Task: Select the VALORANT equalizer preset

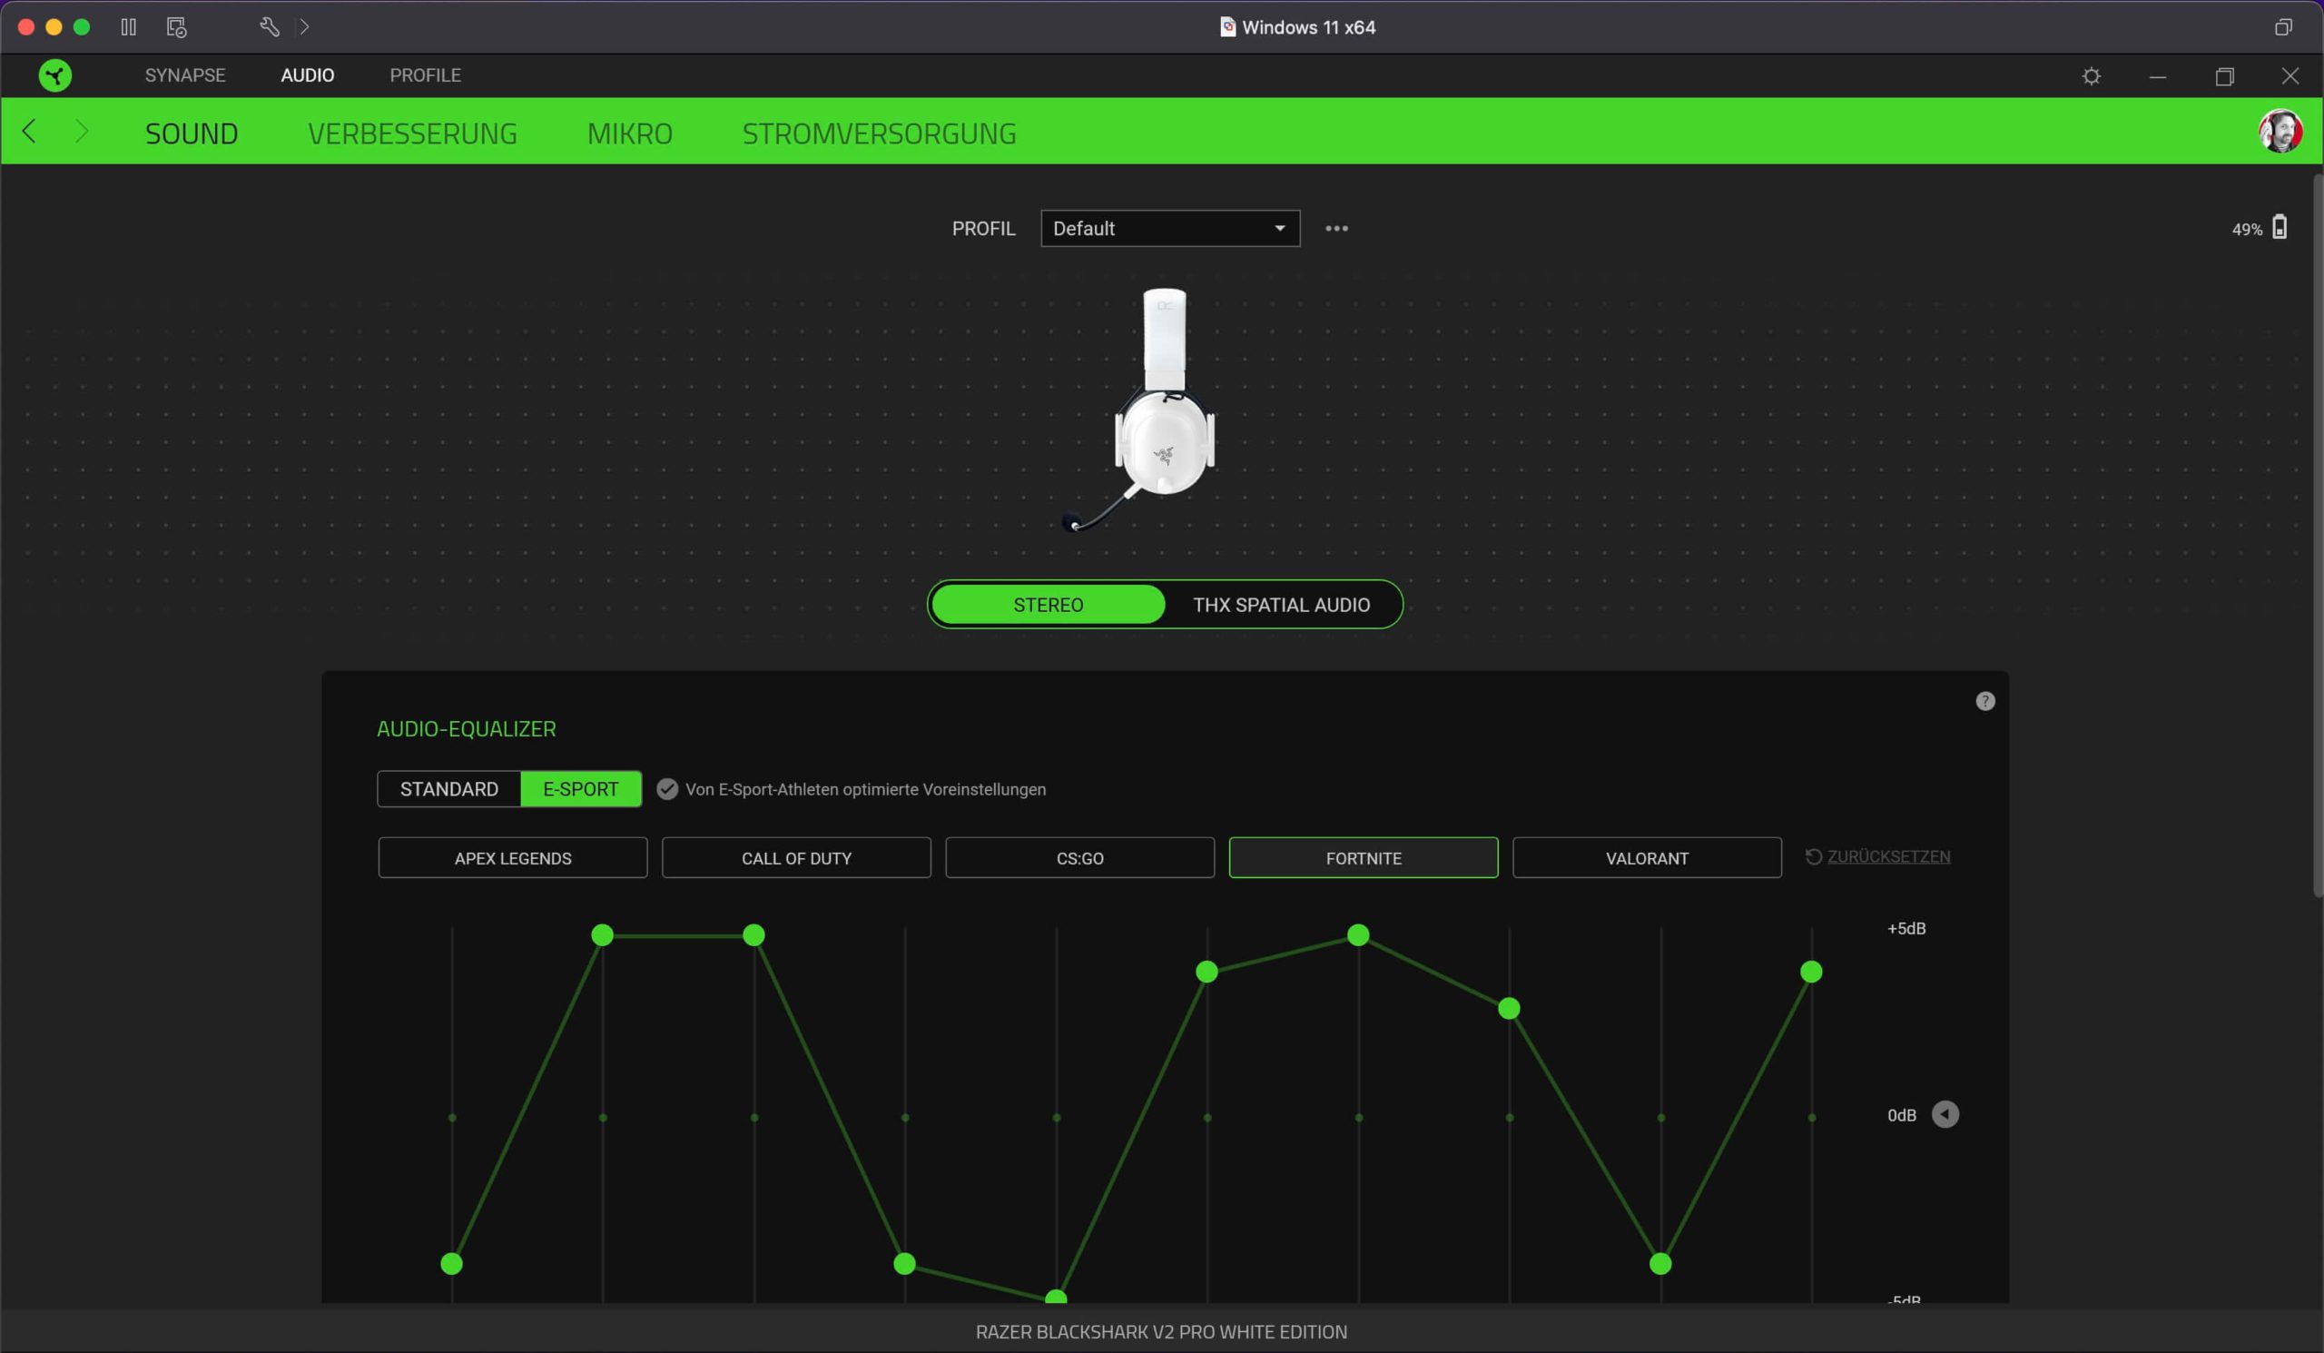Action: 1646,859
